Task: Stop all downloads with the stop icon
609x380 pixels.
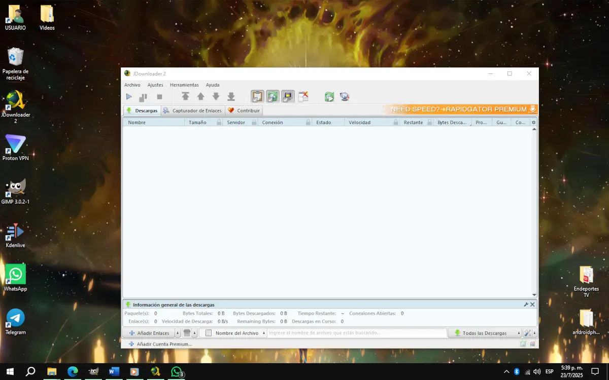Action: tap(159, 97)
